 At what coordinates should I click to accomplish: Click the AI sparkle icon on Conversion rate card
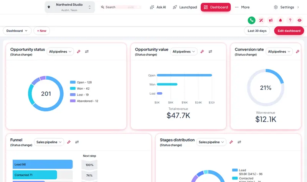pos(298,51)
